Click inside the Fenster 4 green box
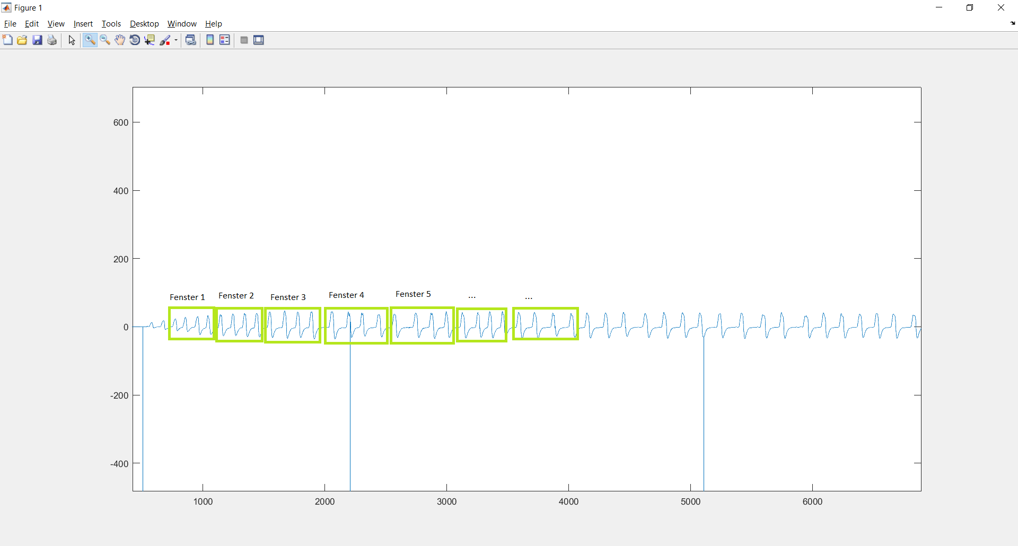 [356, 325]
